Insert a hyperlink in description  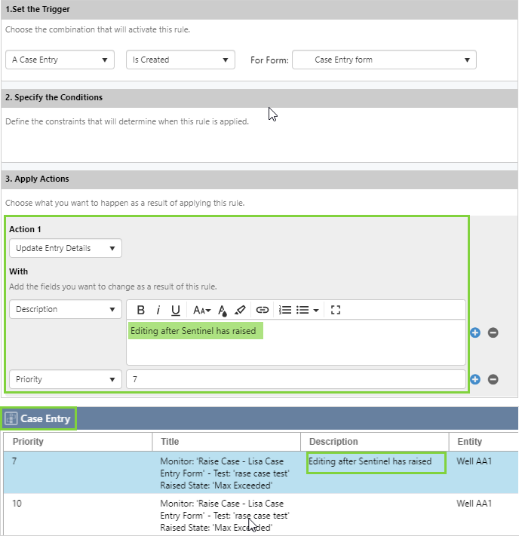tap(263, 310)
